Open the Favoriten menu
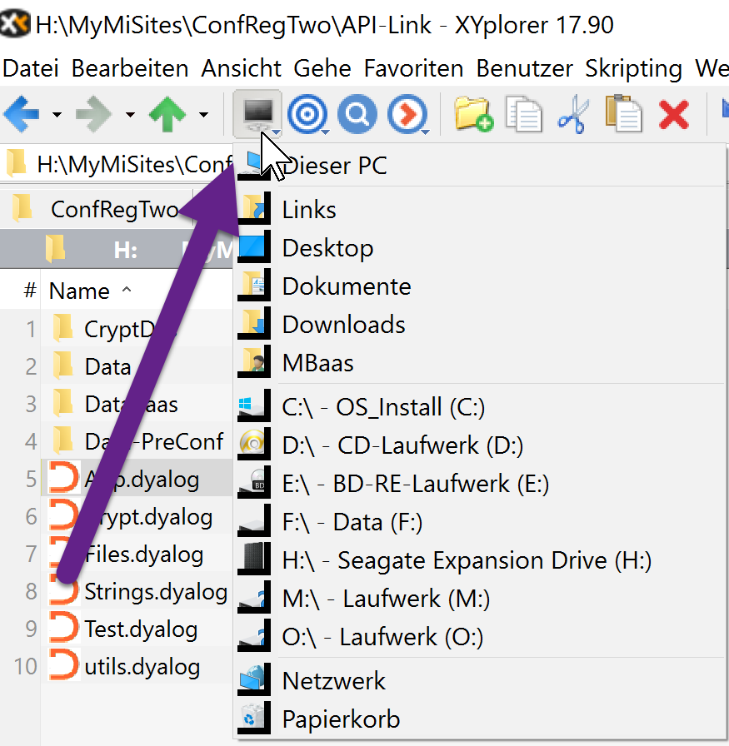This screenshot has height=746, width=729. coord(413,68)
